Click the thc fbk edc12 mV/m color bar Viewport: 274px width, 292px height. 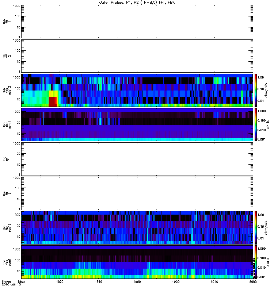[x=256, y=228]
